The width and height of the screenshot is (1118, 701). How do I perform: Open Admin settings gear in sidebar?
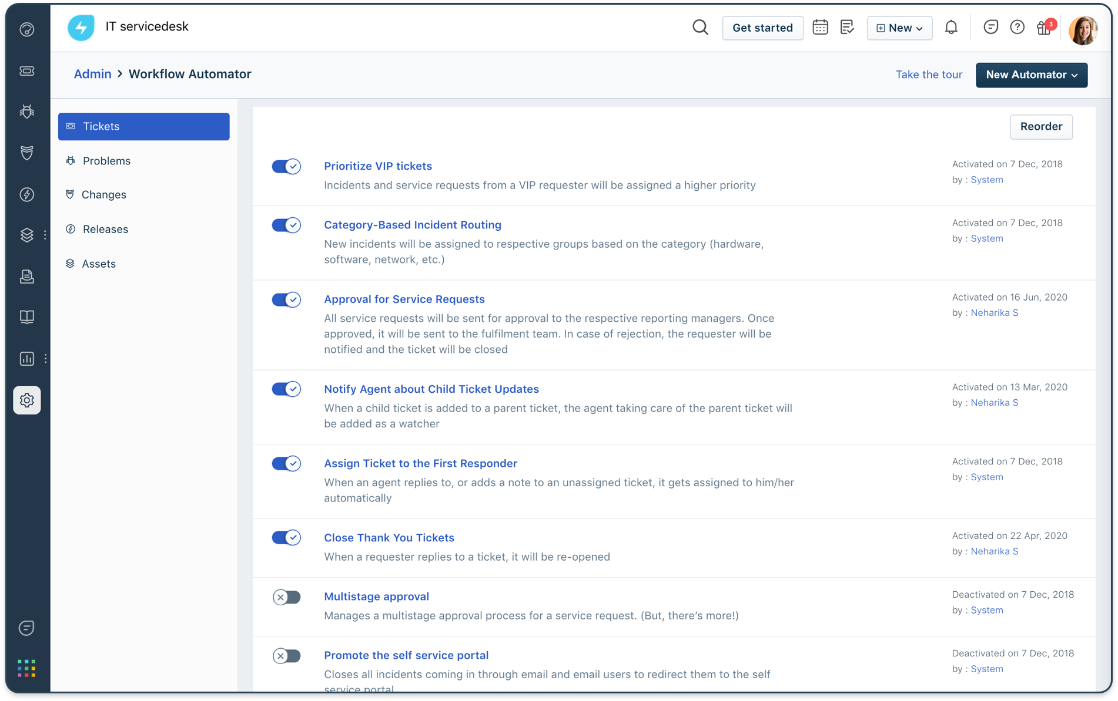[x=27, y=400]
